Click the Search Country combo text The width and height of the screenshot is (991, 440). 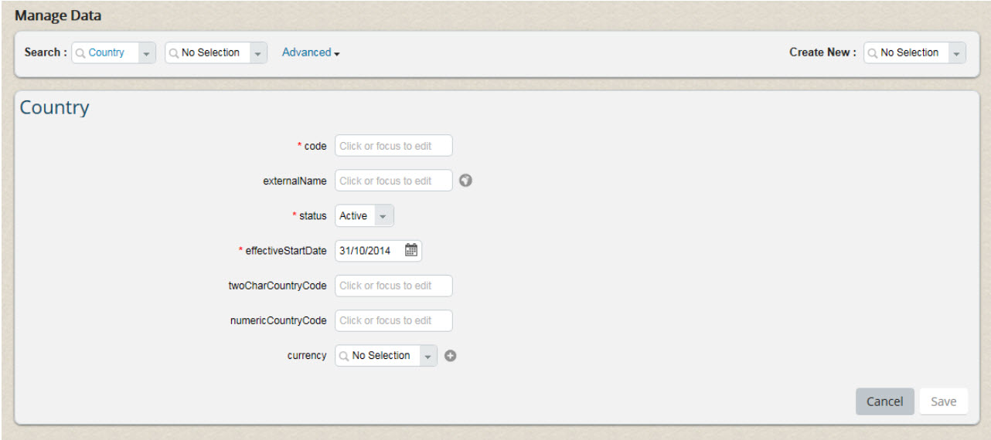(x=107, y=52)
